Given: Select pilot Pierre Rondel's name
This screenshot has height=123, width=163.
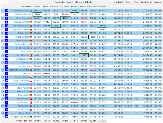Looking at the screenshot, I should point(22,18).
